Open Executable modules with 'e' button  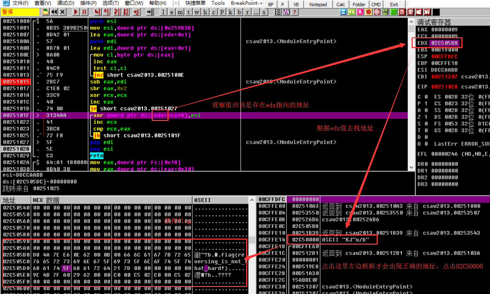coord(172,12)
